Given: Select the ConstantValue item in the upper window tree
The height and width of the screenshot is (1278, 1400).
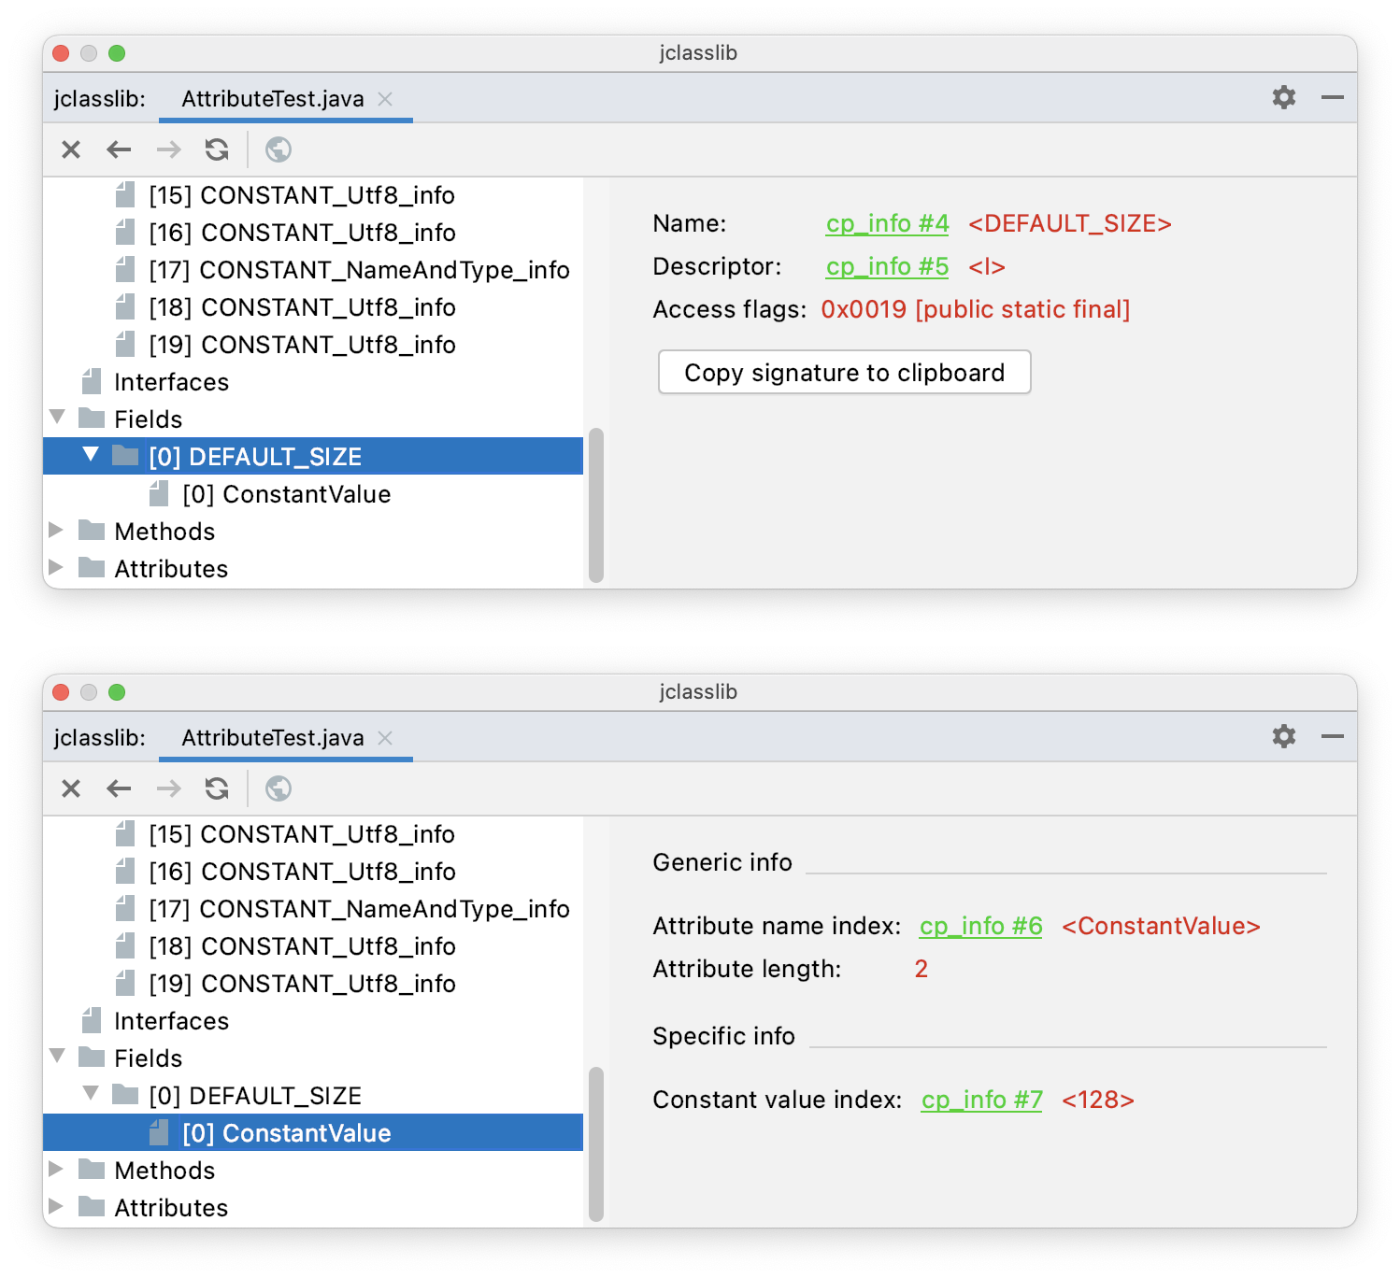Looking at the screenshot, I should [286, 494].
